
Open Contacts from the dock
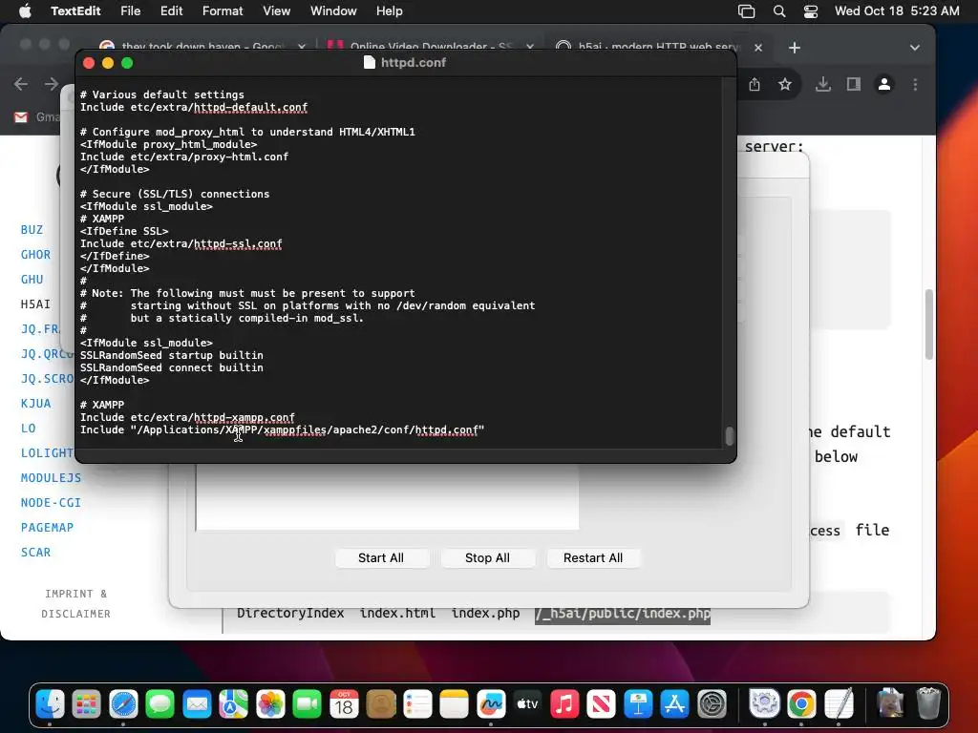381,705
